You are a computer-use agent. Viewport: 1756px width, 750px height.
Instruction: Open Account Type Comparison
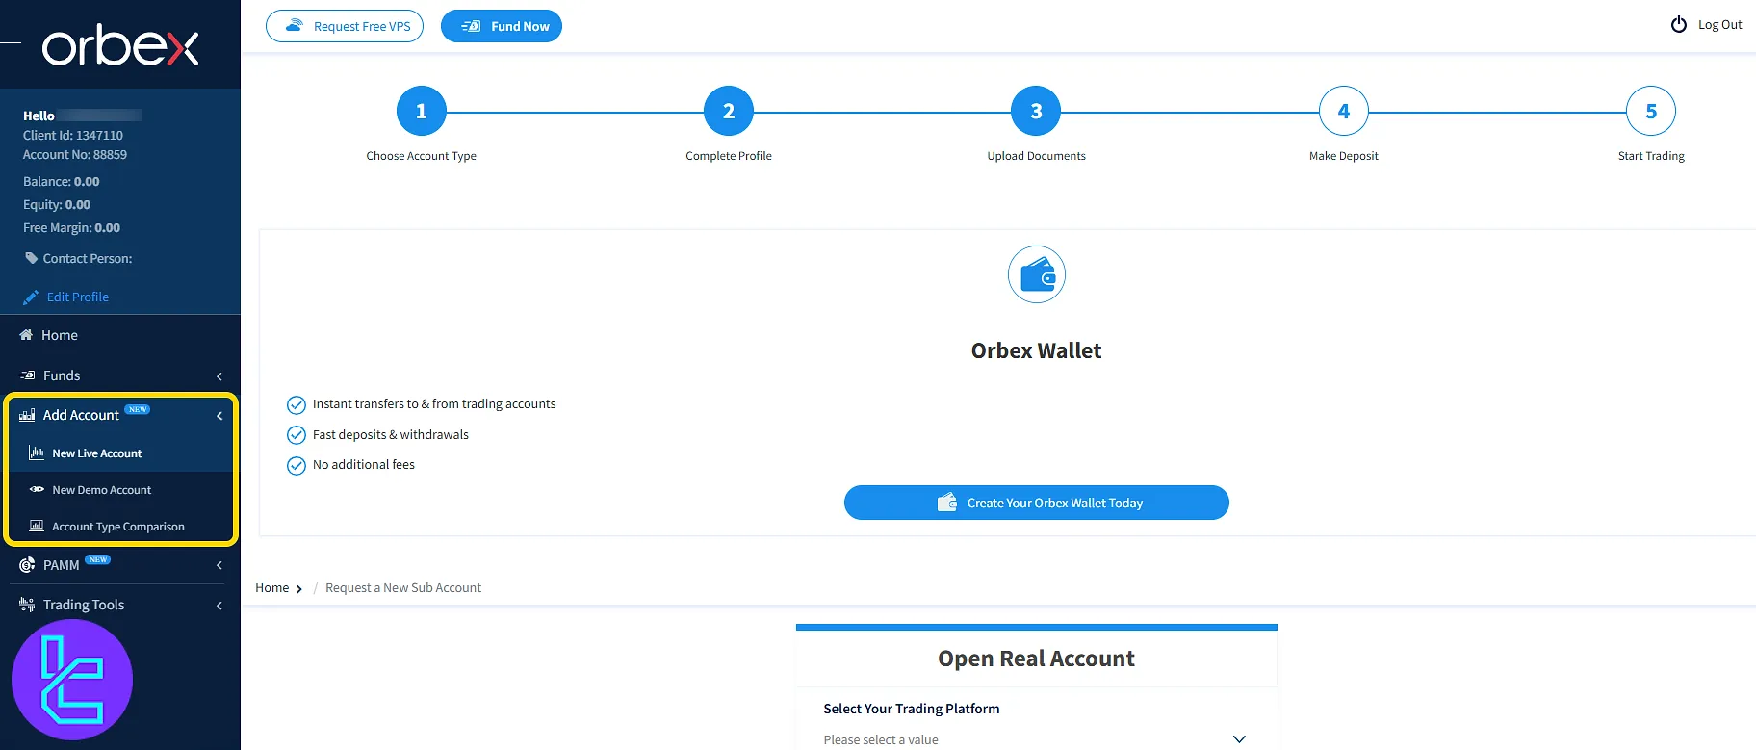point(120,527)
